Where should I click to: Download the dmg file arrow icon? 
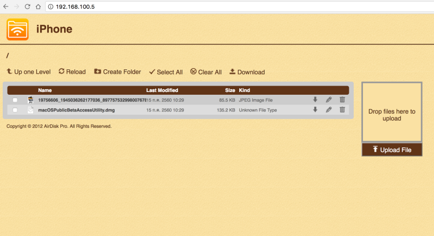point(315,109)
